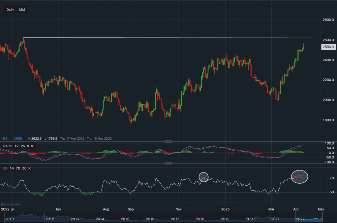Click the RSI period value 14
This screenshot has height=223, width=337.
[x=12, y=168]
